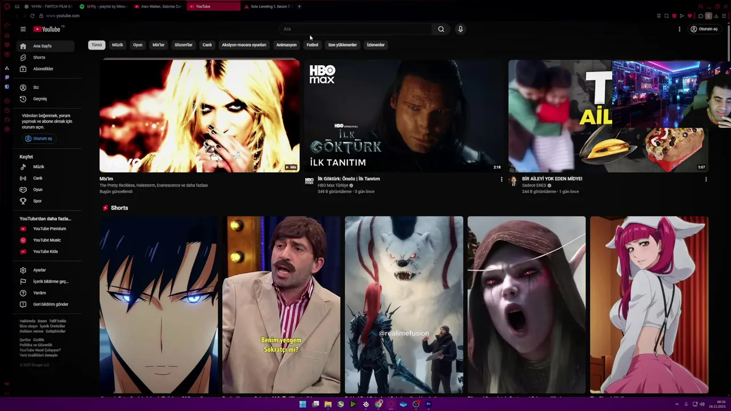Select the Oyun filter chip
The image size is (731, 411).
[x=138, y=45]
